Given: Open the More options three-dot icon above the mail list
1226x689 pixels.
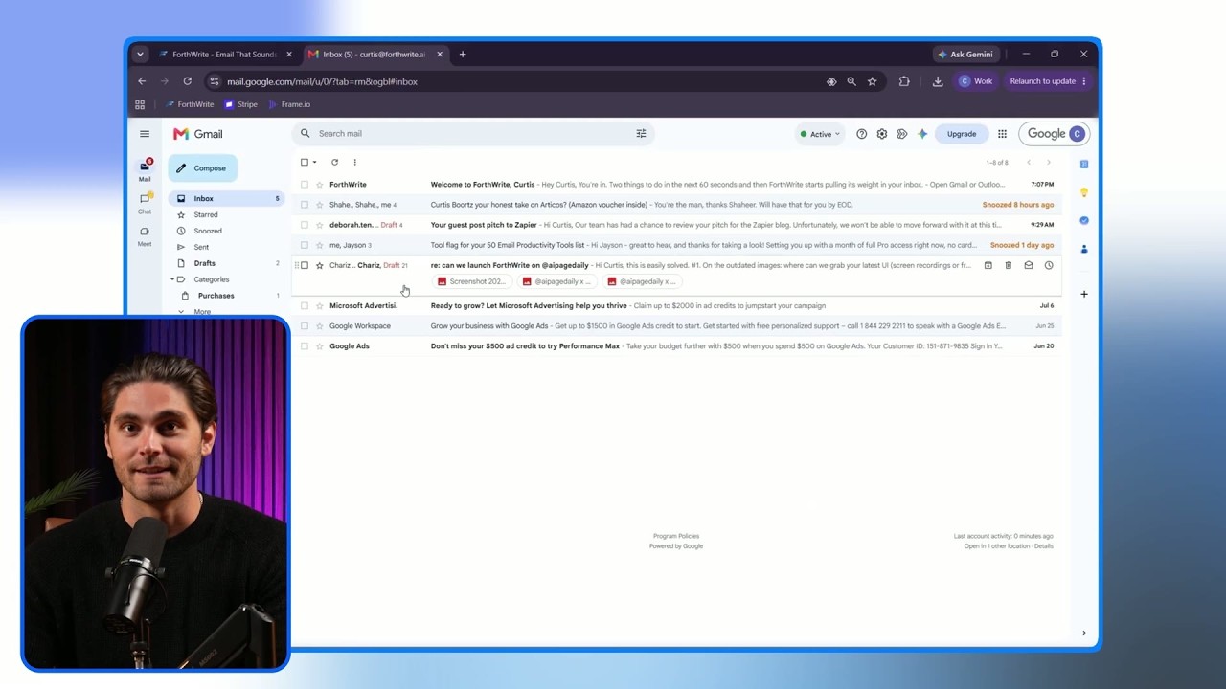Looking at the screenshot, I should coord(354,162).
